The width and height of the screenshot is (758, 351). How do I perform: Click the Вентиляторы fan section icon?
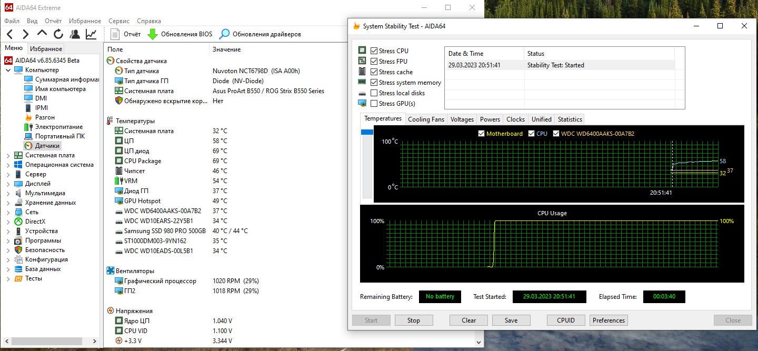[x=111, y=270]
